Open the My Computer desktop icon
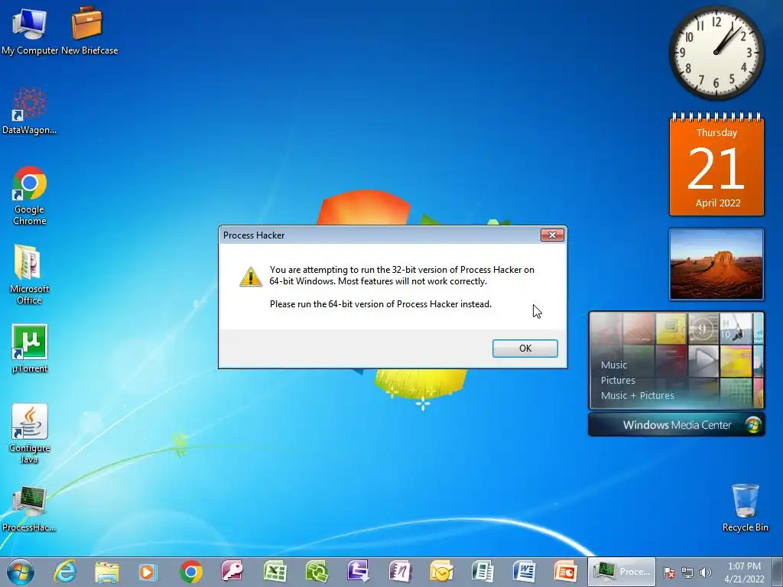 click(x=30, y=30)
